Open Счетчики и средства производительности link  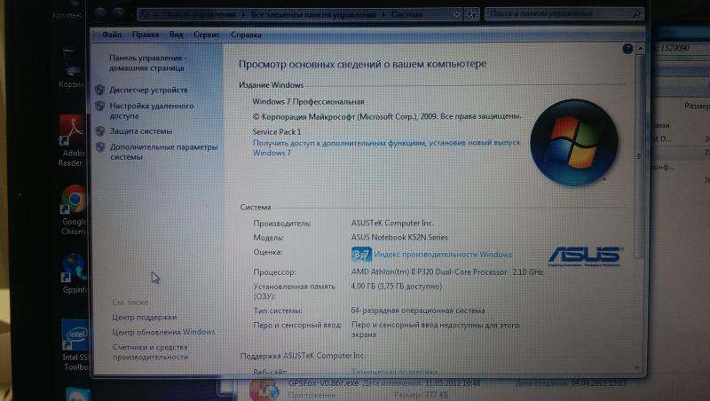click(150, 351)
